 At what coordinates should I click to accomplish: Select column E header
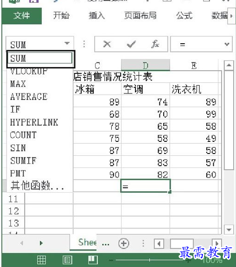pyautogui.click(x=194, y=65)
